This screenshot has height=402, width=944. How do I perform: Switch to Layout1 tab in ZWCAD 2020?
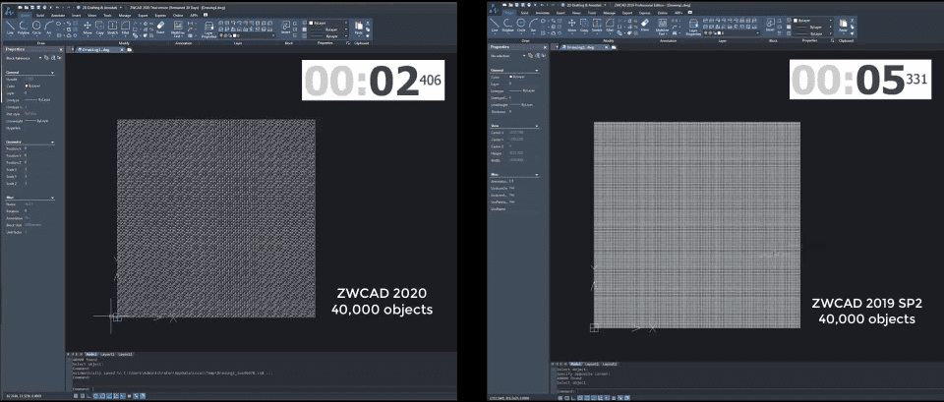click(108, 355)
